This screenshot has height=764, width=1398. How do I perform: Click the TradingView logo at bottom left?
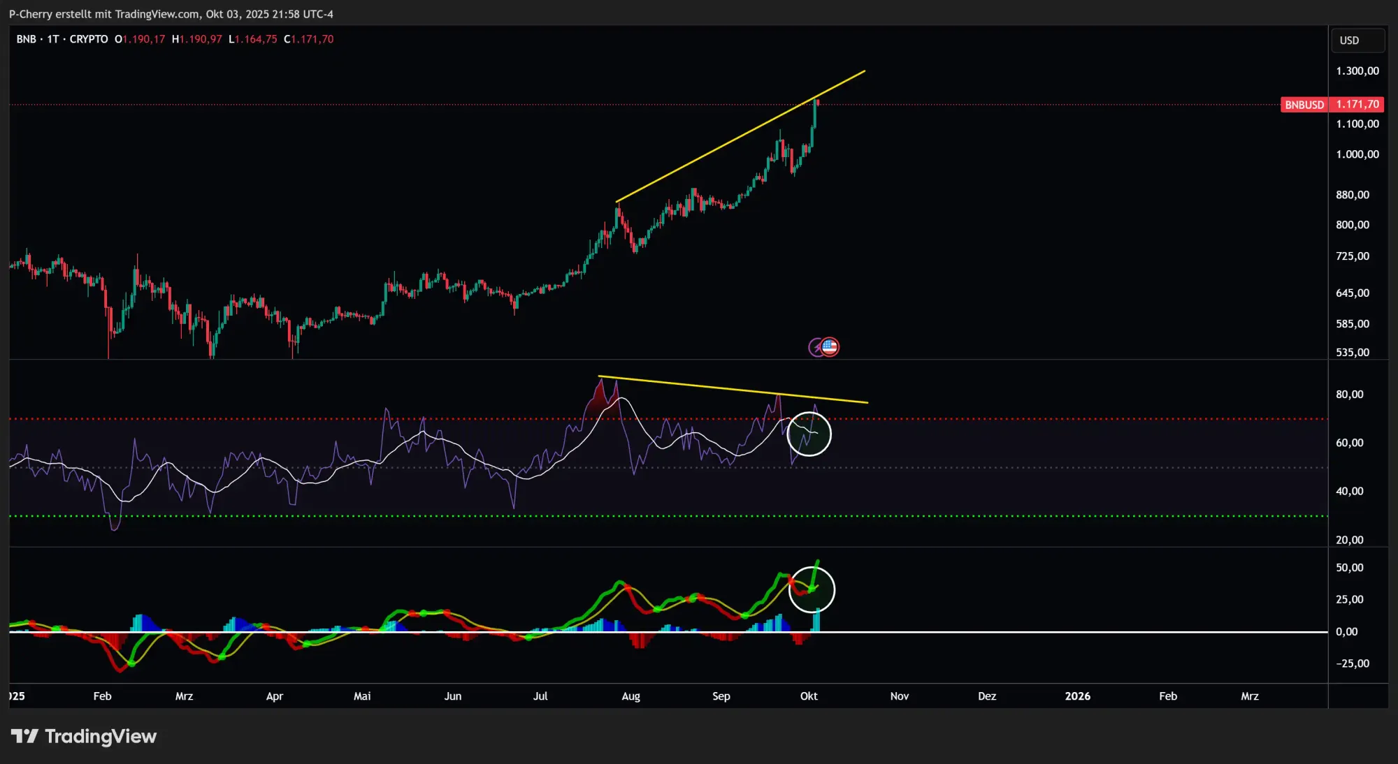click(x=84, y=736)
